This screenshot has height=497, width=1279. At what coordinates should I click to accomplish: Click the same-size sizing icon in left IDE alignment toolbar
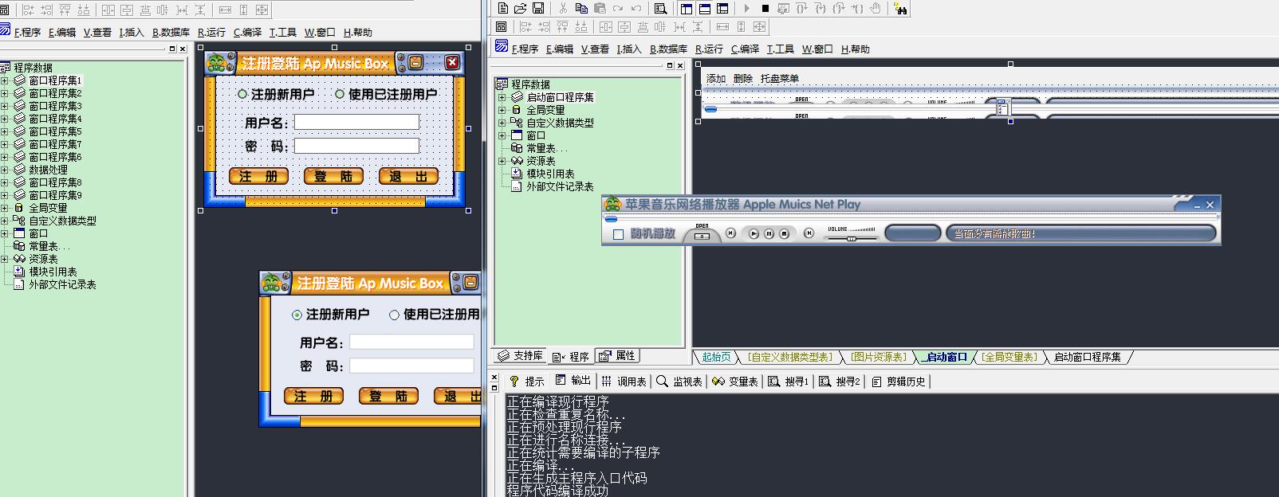tap(262, 10)
